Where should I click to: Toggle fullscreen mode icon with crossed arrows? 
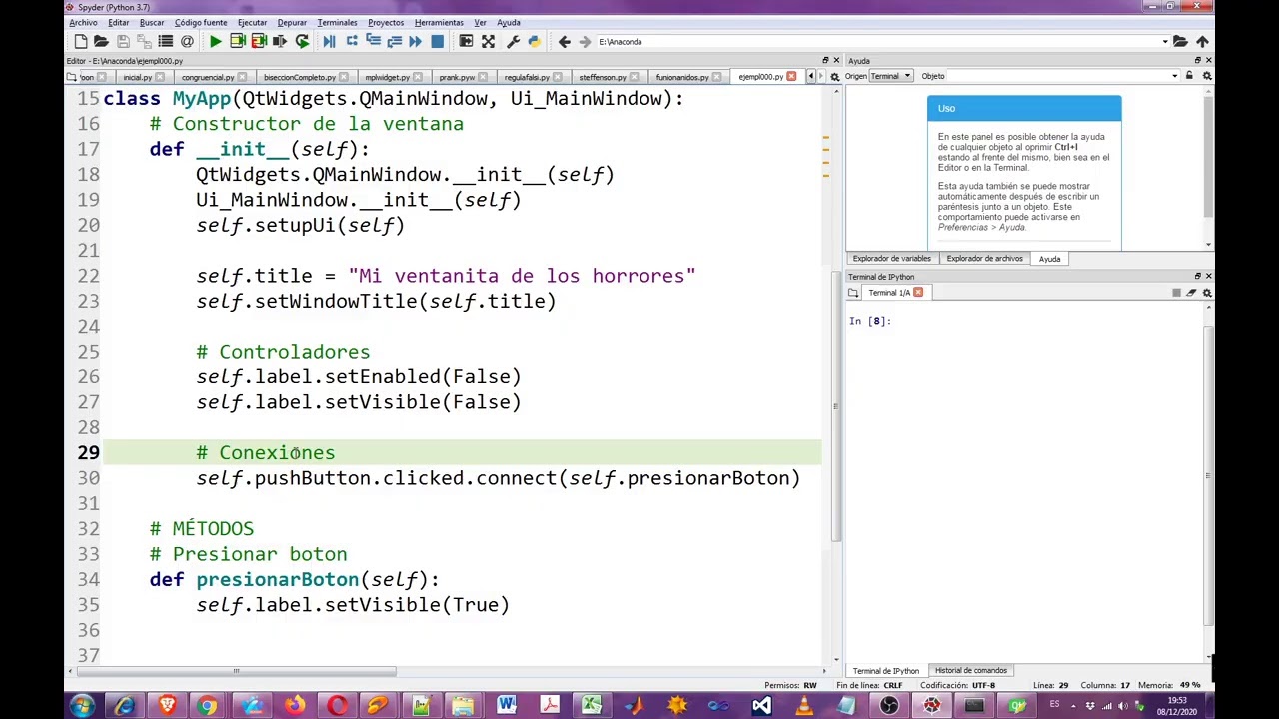[x=488, y=41]
